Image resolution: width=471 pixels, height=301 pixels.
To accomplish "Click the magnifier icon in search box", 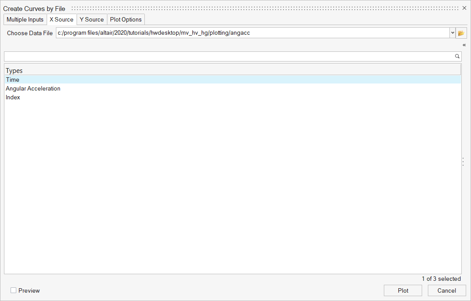I will pyautogui.click(x=457, y=56).
